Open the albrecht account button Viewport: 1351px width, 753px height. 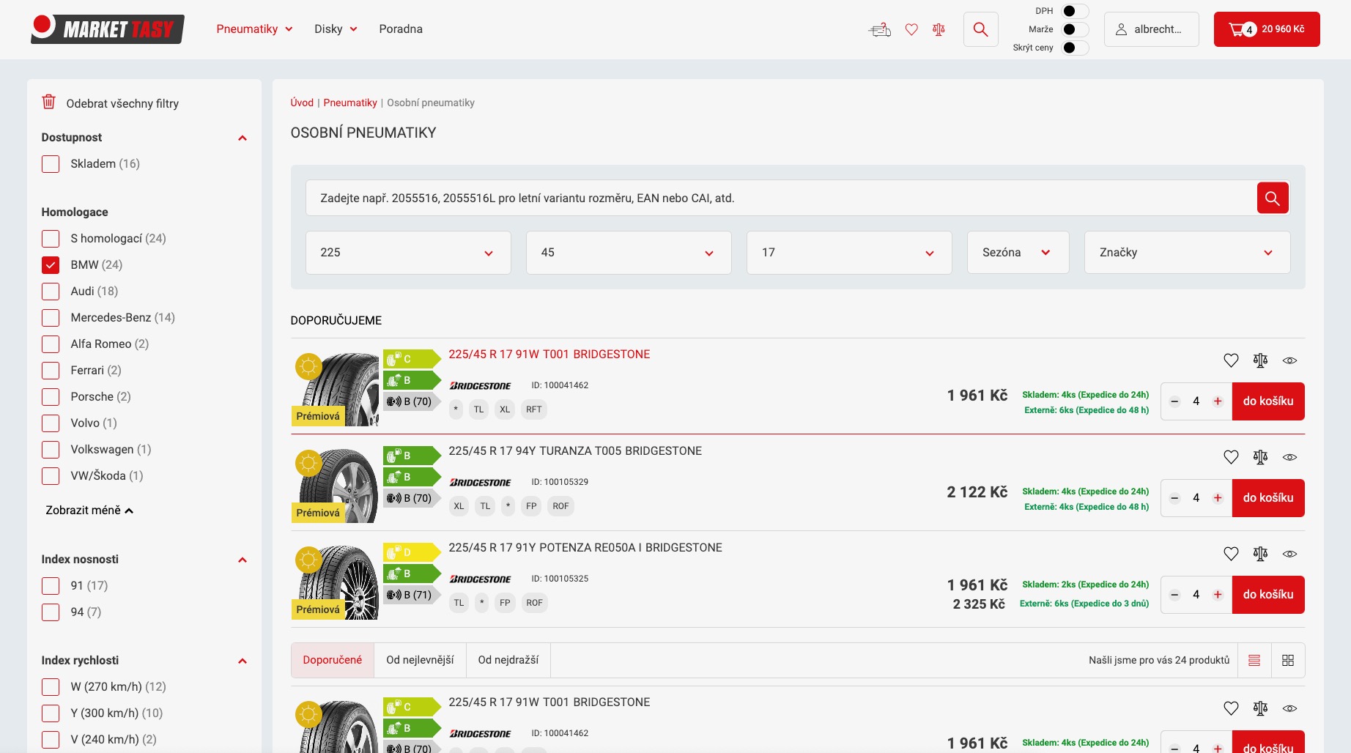pyautogui.click(x=1151, y=29)
